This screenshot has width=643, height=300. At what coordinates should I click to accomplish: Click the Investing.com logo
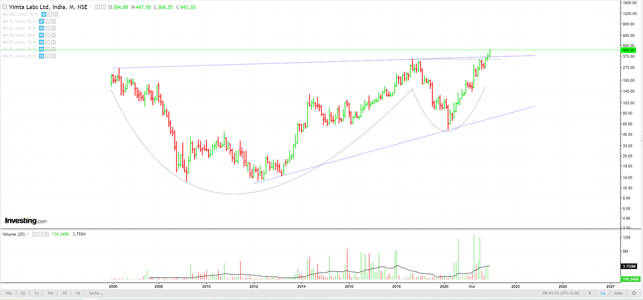coord(26,221)
